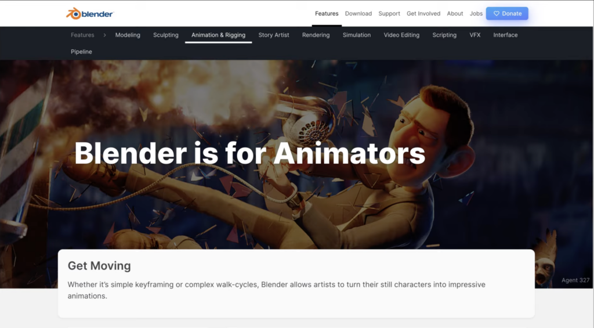Click the Agent 327 image credit

[x=575, y=280]
